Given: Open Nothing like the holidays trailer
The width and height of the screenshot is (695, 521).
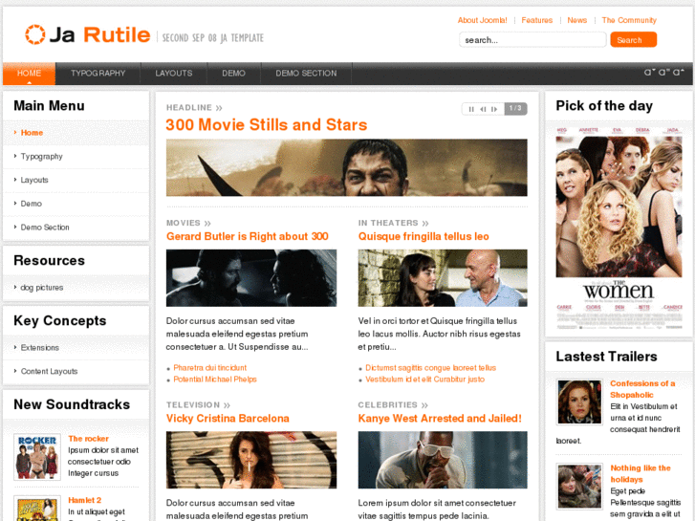Looking at the screenshot, I should tap(641, 473).
